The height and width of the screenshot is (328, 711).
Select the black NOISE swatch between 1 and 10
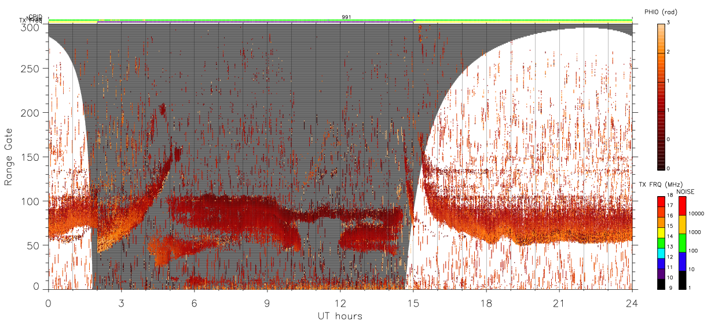(682, 279)
